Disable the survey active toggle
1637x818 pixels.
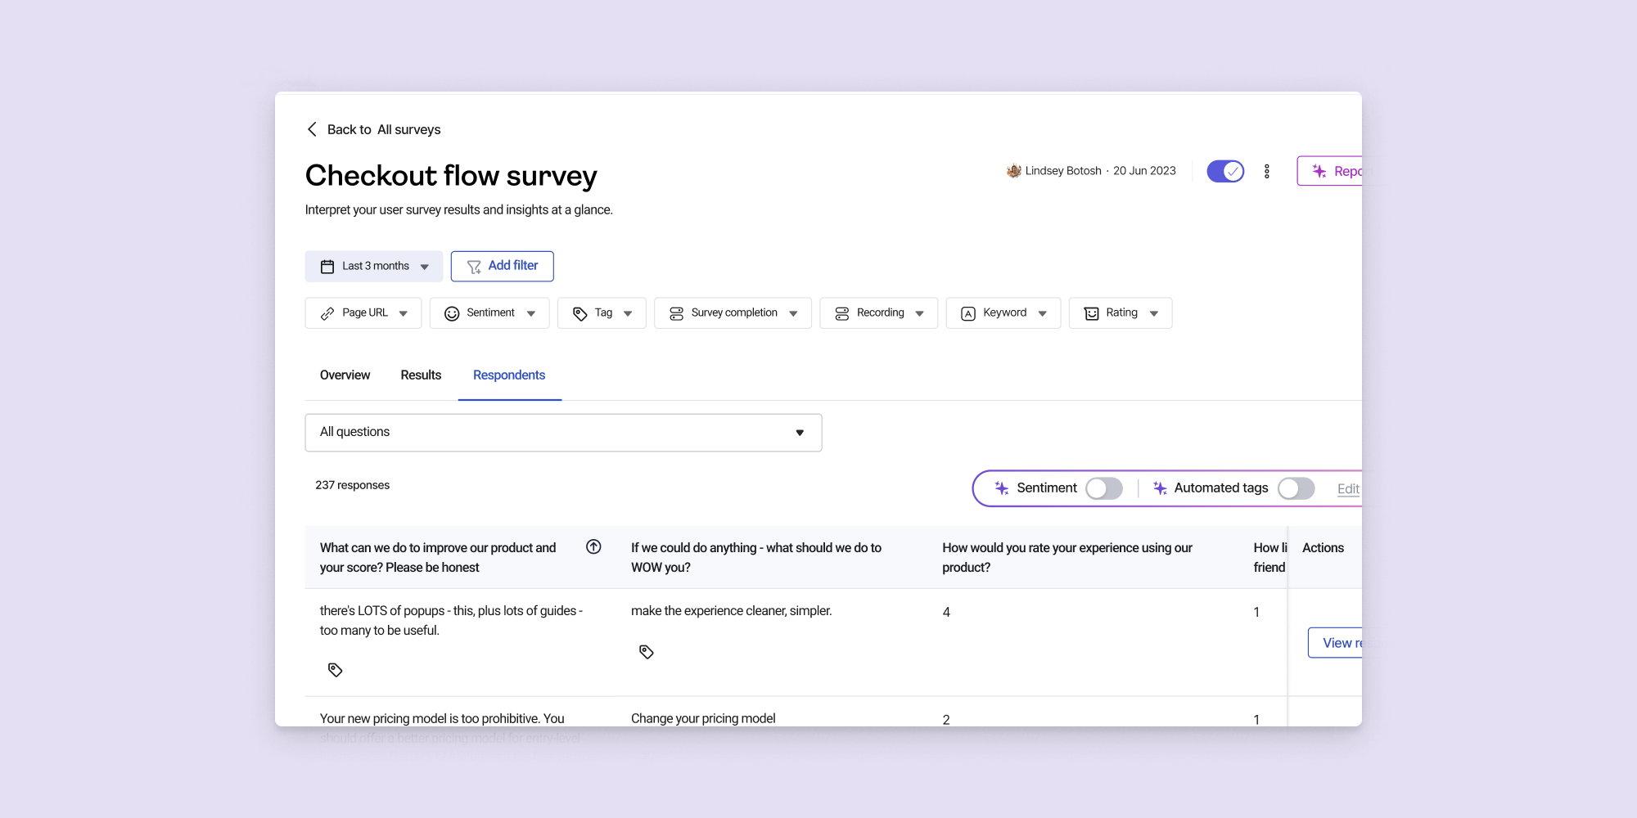click(x=1224, y=171)
